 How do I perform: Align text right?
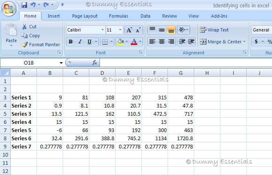(171, 42)
